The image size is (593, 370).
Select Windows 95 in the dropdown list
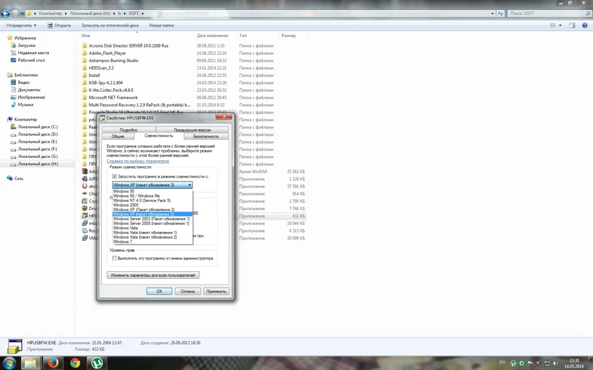[152, 191]
